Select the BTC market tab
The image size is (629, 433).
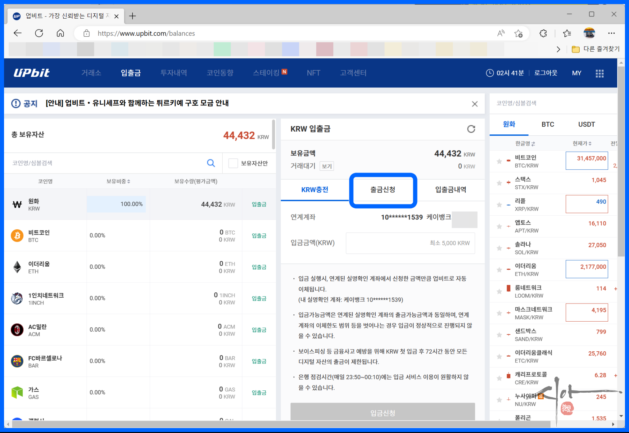(x=548, y=124)
